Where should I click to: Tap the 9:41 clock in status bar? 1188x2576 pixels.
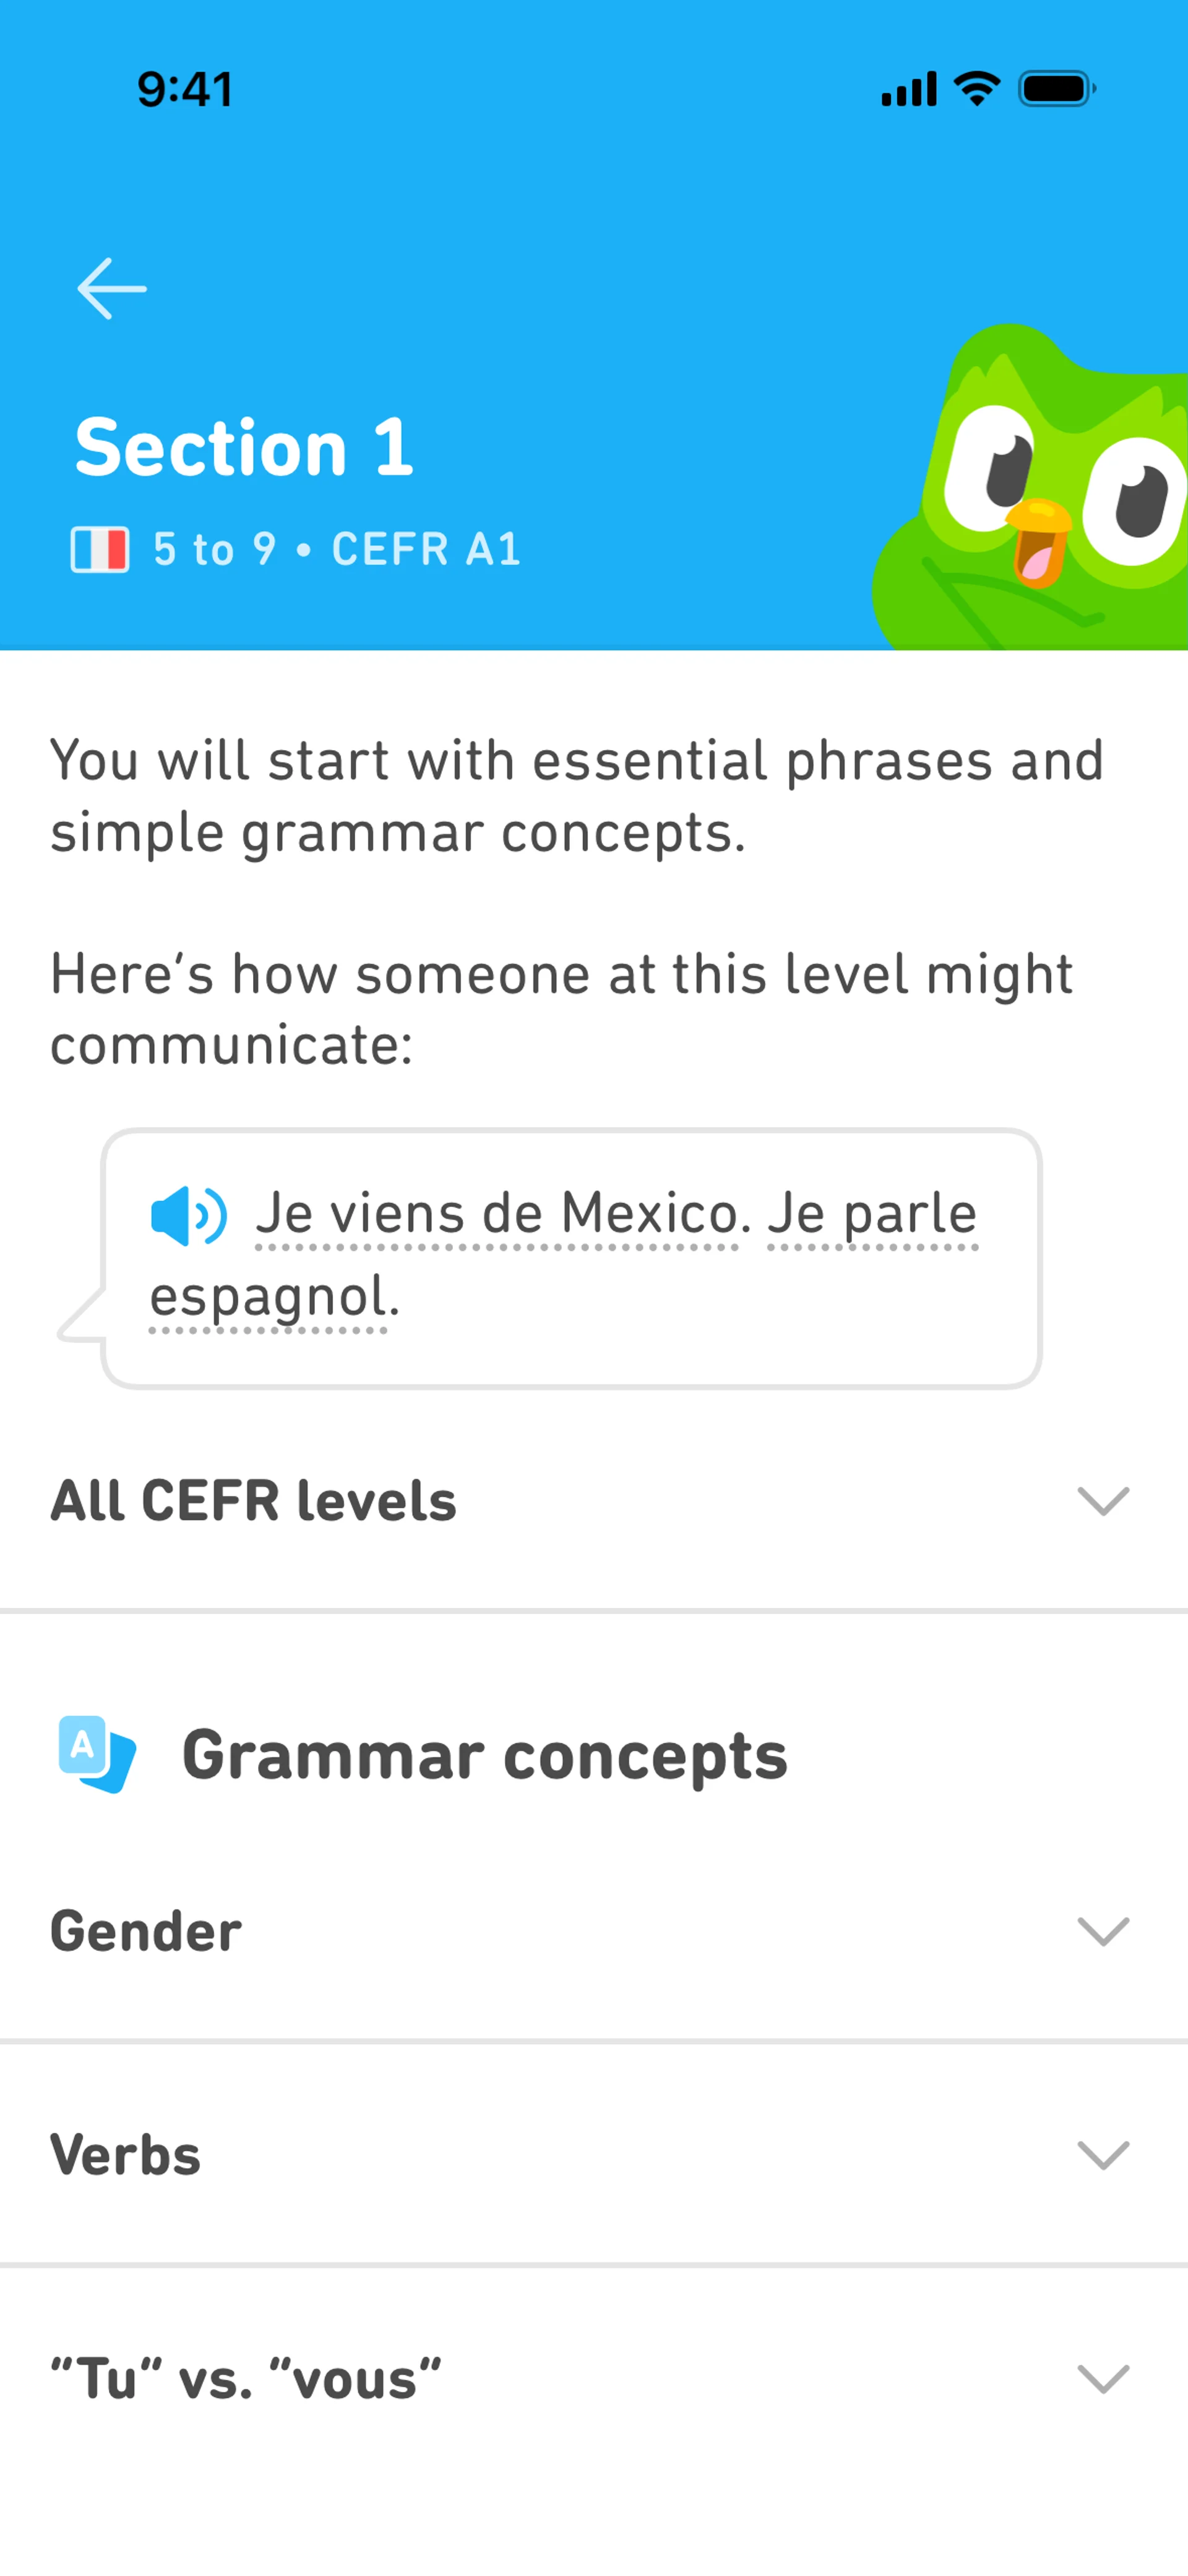(x=185, y=90)
